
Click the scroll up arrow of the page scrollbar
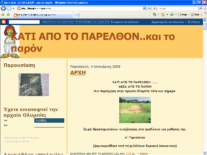[205, 21]
